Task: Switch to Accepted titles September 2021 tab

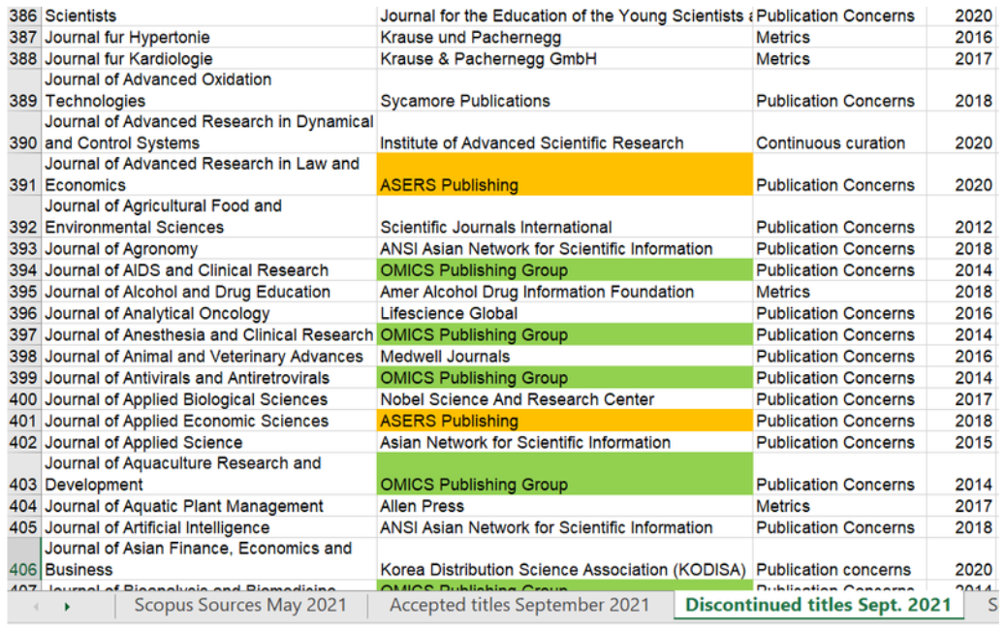Action: [x=519, y=605]
